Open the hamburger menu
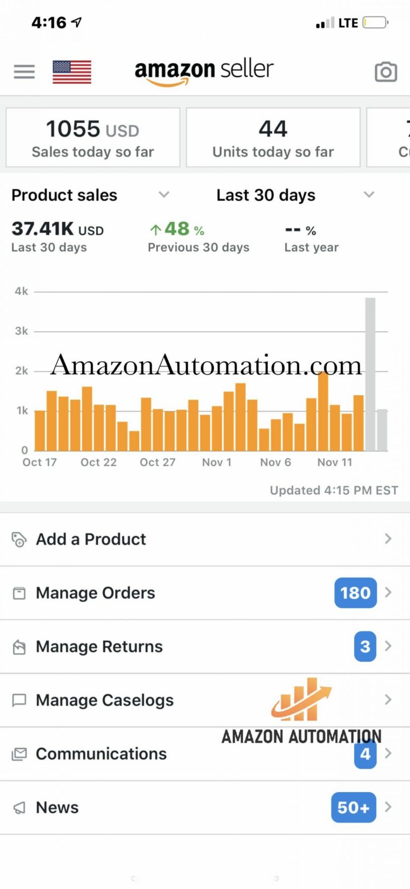 (x=24, y=72)
